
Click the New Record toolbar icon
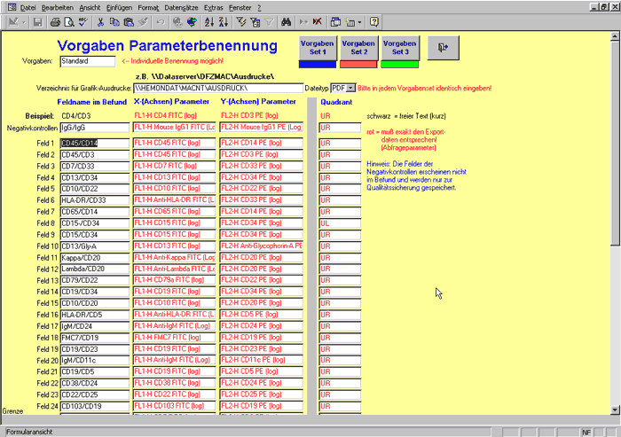[x=303, y=22]
